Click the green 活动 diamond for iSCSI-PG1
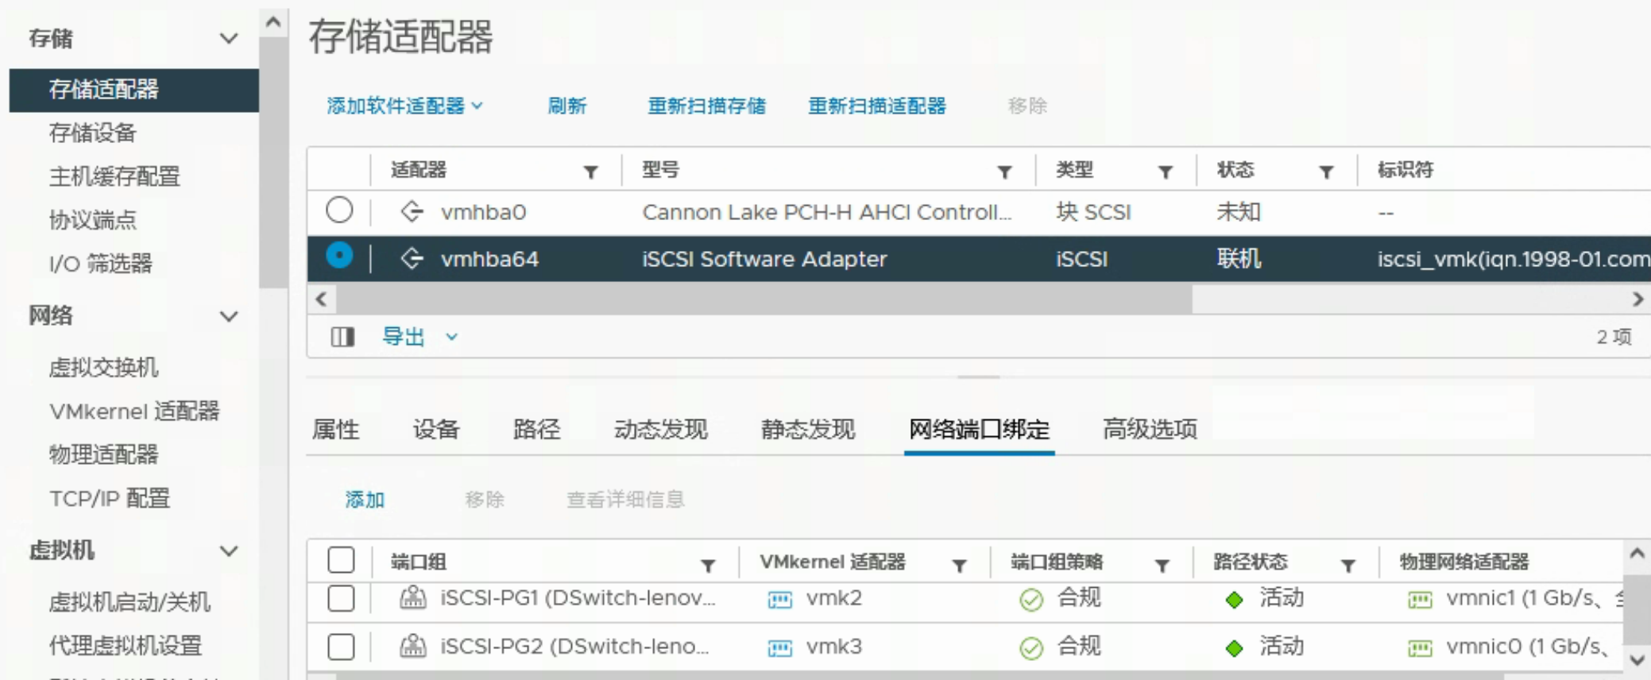The width and height of the screenshot is (1651, 680). click(1234, 600)
